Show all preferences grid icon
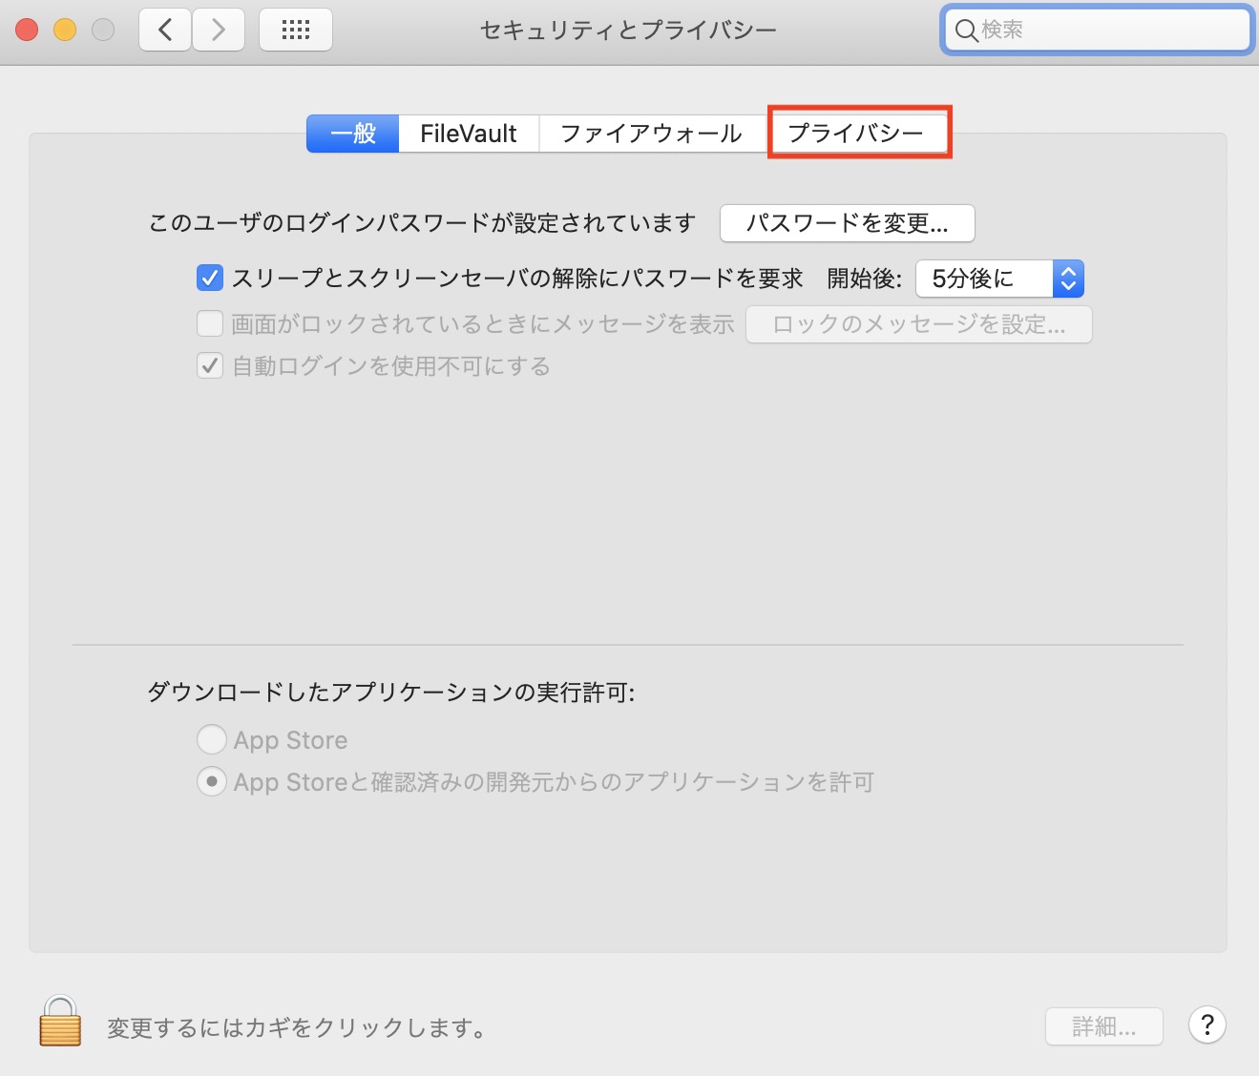The image size is (1259, 1076). (x=296, y=31)
